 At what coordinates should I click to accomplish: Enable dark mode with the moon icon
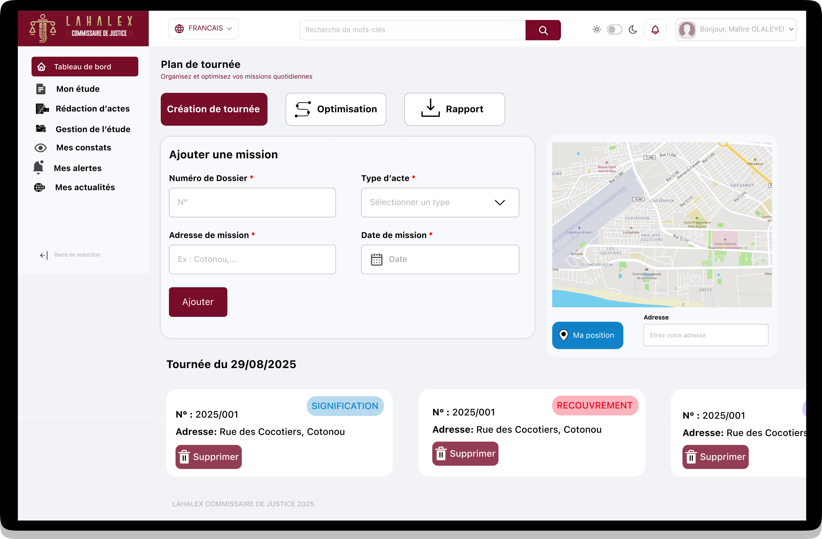(633, 30)
